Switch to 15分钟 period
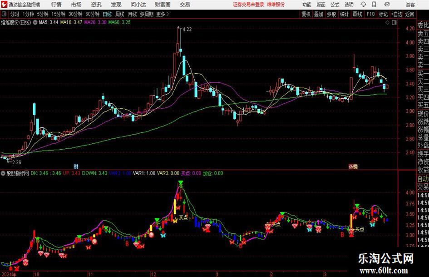Viewport: 429px width, 277px height. pyautogui.click(x=59, y=14)
